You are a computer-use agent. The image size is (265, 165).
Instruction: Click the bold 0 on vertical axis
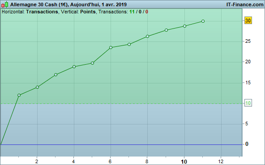click(247, 144)
